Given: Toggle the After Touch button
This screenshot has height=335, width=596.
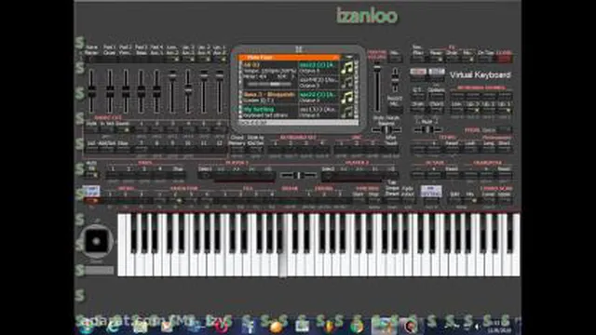Looking at the screenshot, I should point(391,150).
